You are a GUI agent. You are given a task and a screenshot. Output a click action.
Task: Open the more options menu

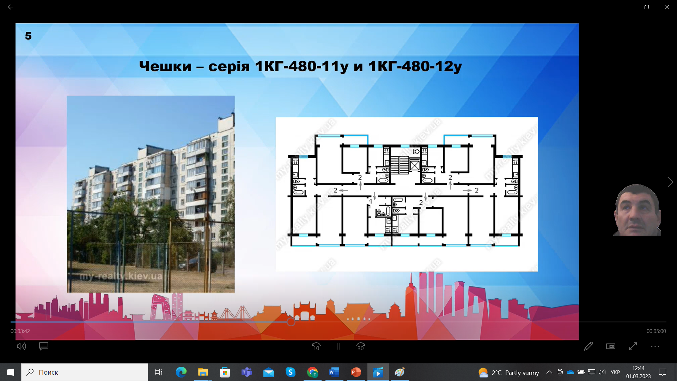coord(655,346)
